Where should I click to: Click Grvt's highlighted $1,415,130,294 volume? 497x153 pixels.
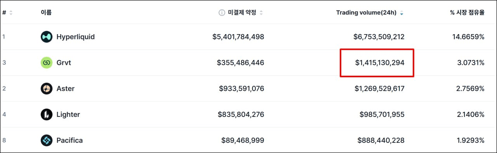380,63
